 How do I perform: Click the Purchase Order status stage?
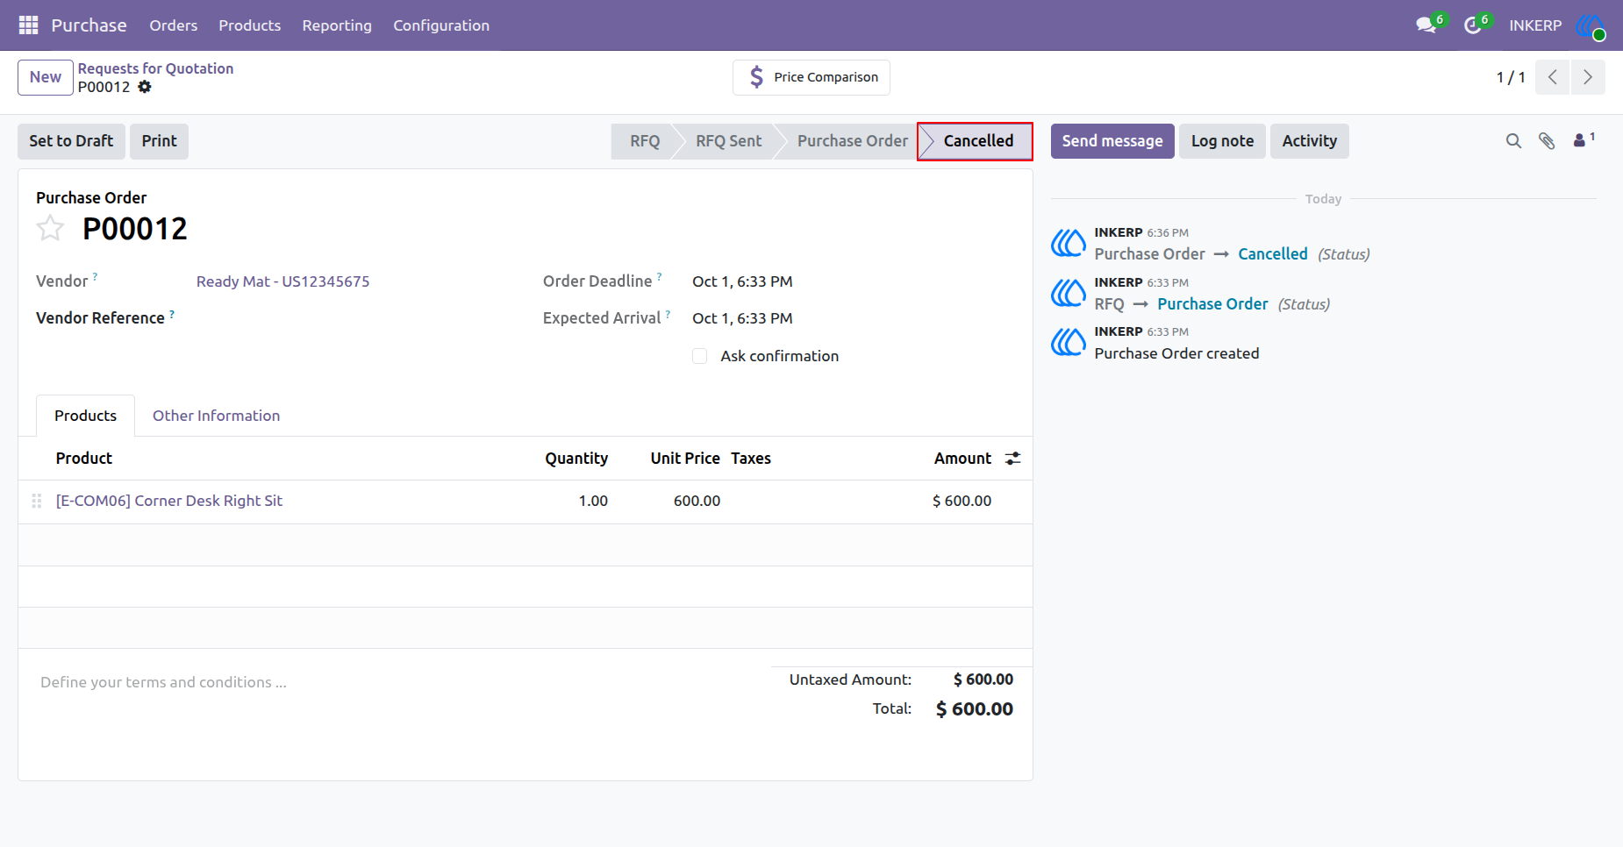[852, 141]
